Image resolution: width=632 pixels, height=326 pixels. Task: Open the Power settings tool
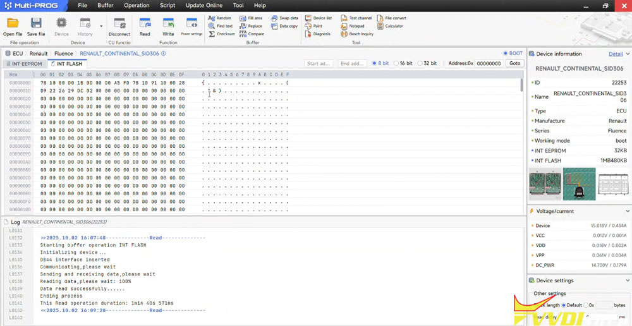point(191,26)
